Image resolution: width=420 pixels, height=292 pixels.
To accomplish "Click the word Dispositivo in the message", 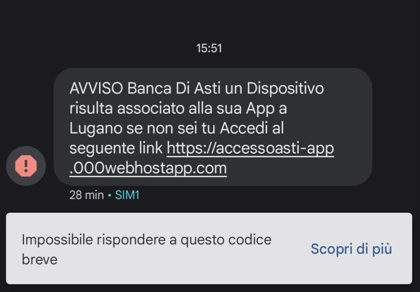I will (x=285, y=89).
